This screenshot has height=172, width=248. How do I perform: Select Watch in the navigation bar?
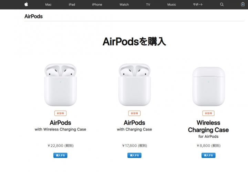coord(124,4)
